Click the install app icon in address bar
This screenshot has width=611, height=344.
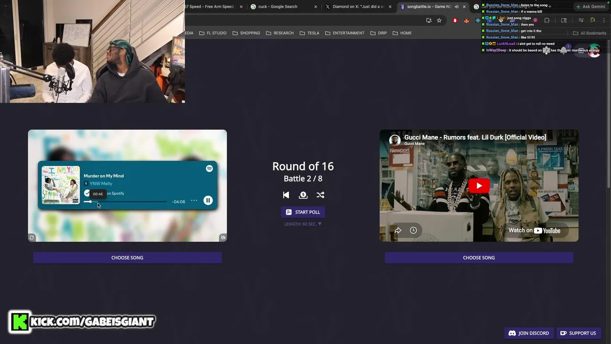tap(429, 20)
